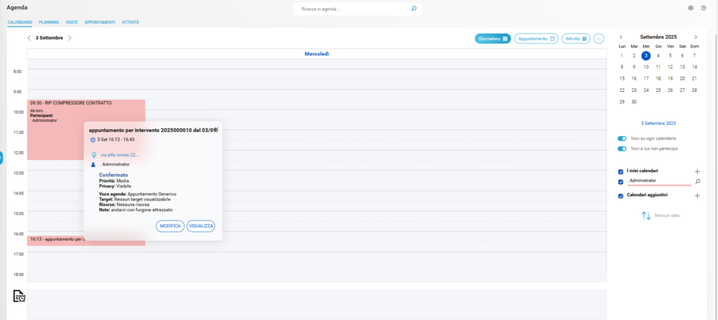The height and width of the screenshot is (320, 718).
Task: Uncheck the I miei calendari checkbox
Action: tap(621, 171)
